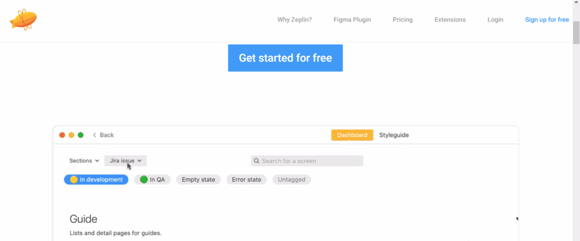Enable the Empty state tag filter

click(198, 179)
